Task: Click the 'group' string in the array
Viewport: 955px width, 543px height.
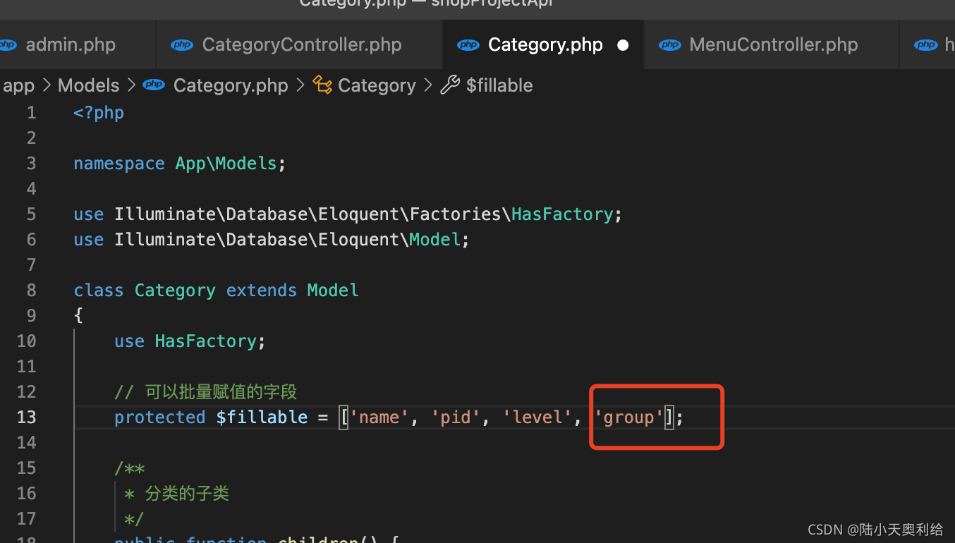Action: click(628, 417)
